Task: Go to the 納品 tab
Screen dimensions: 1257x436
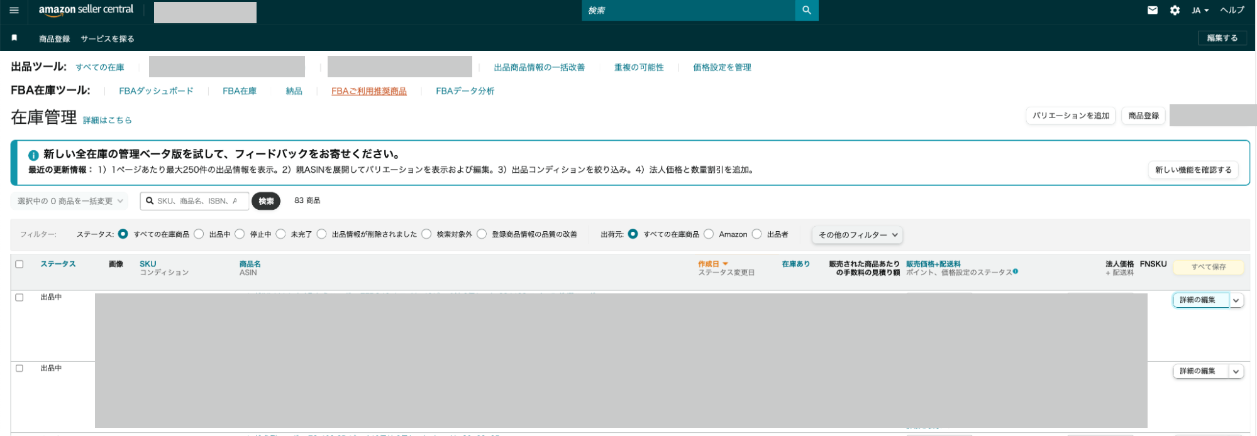Action: (294, 91)
